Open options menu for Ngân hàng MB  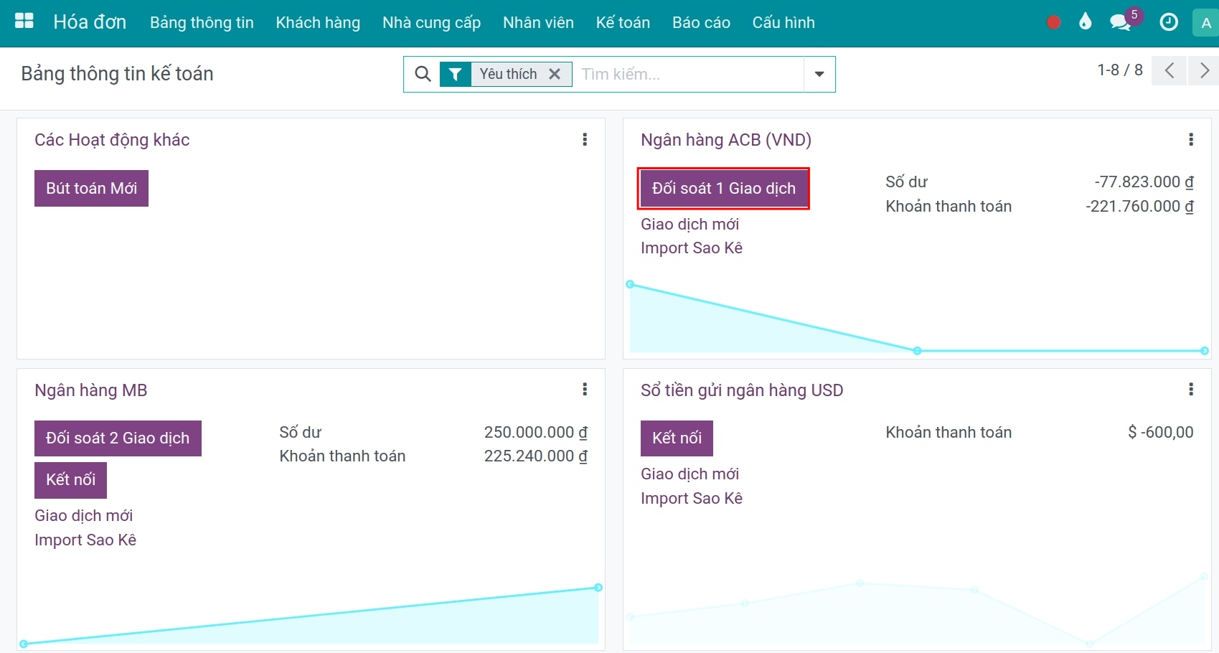[x=585, y=390]
